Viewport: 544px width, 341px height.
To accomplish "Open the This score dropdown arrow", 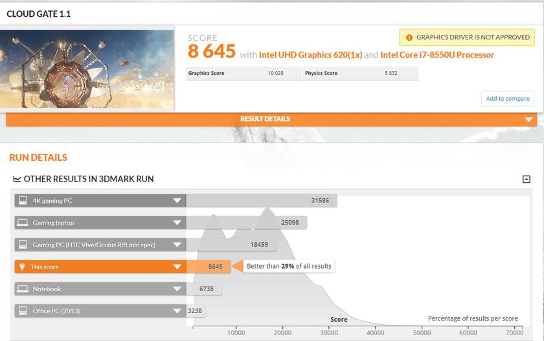I will click(x=177, y=267).
